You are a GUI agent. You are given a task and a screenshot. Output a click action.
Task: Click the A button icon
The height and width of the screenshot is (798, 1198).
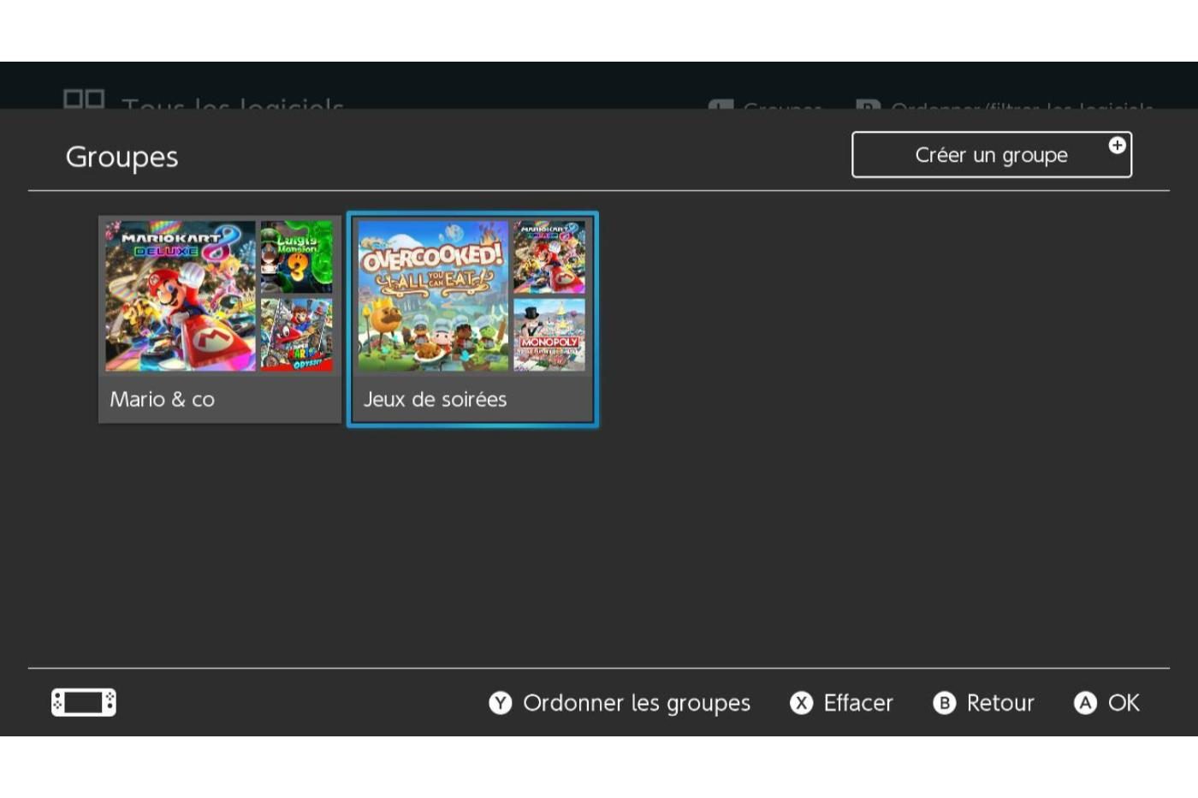1085,703
